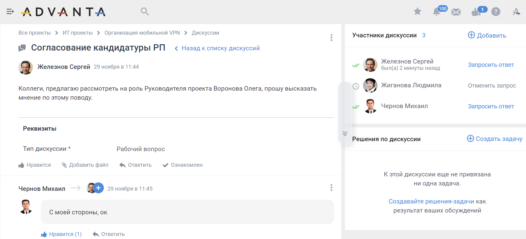Mark the discussion as Ознакомлен
This screenshot has width=526, height=239.
pyautogui.click(x=183, y=165)
